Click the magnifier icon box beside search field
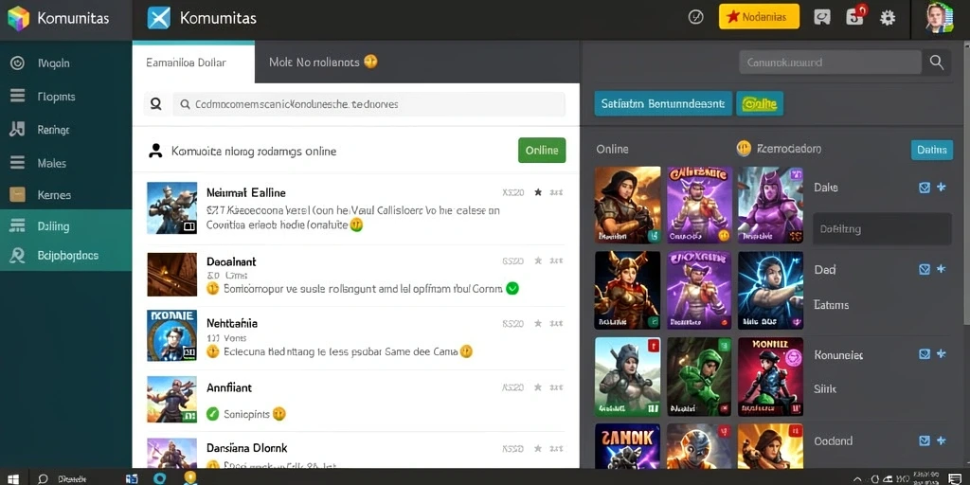The width and height of the screenshot is (970, 485). [156, 104]
